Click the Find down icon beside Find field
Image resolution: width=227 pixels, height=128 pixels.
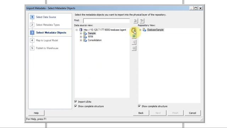tap(135, 21)
